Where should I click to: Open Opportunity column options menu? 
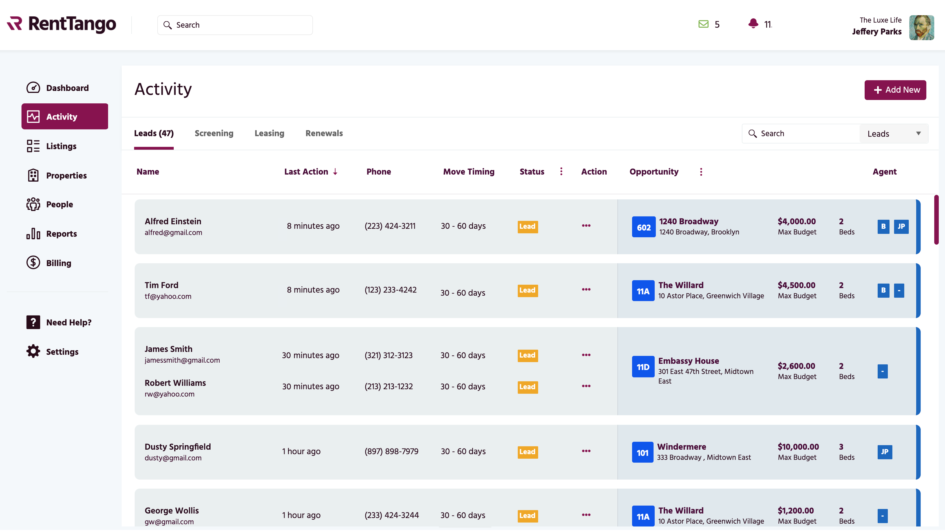[701, 172]
